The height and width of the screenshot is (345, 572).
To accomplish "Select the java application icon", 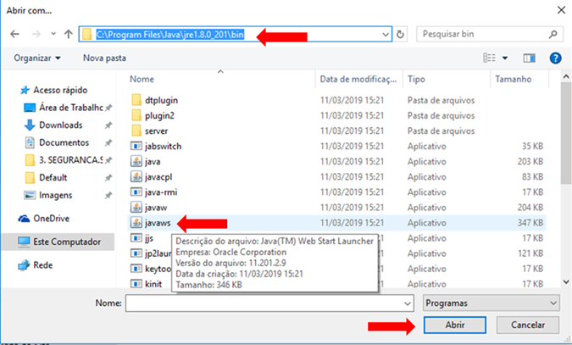I will [136, 161].
